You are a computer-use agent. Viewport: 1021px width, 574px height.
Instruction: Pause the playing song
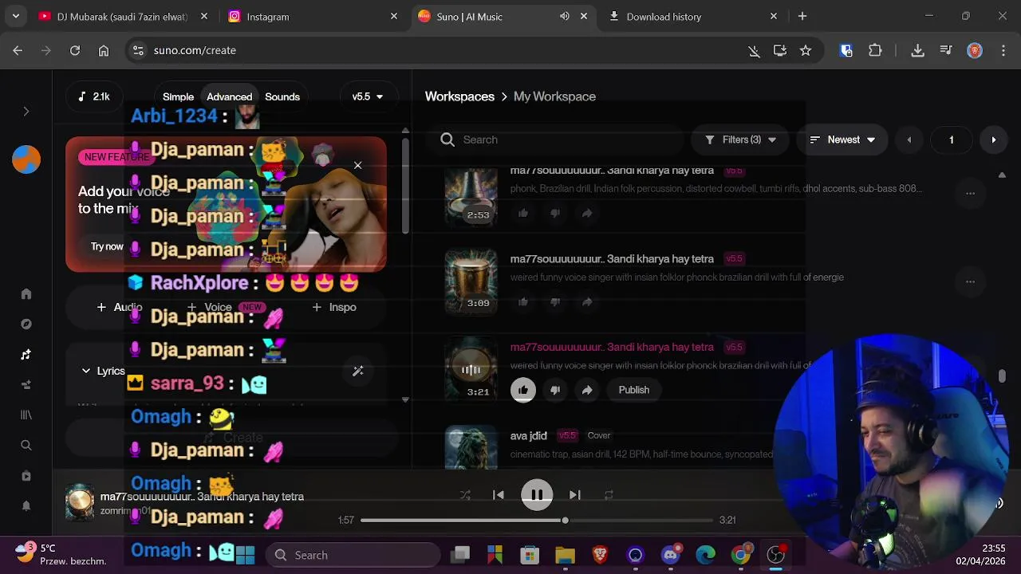pyautogui.click(x=537, y=495)
